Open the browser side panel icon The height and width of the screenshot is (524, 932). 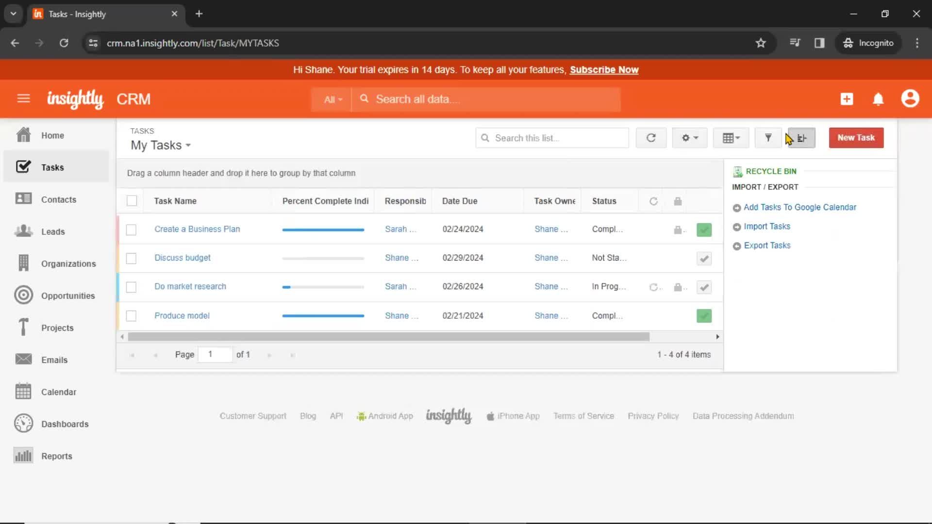pos(819,43)
